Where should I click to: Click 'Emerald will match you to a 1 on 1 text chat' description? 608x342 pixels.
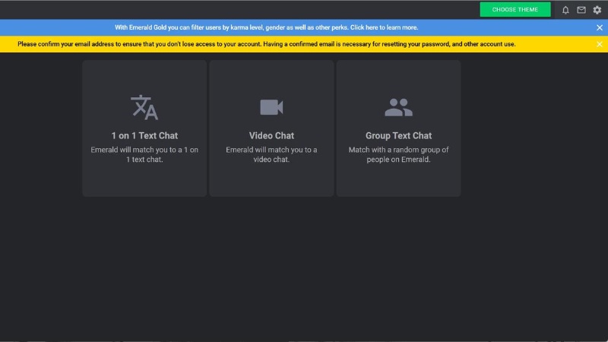(x=144, y=154)
